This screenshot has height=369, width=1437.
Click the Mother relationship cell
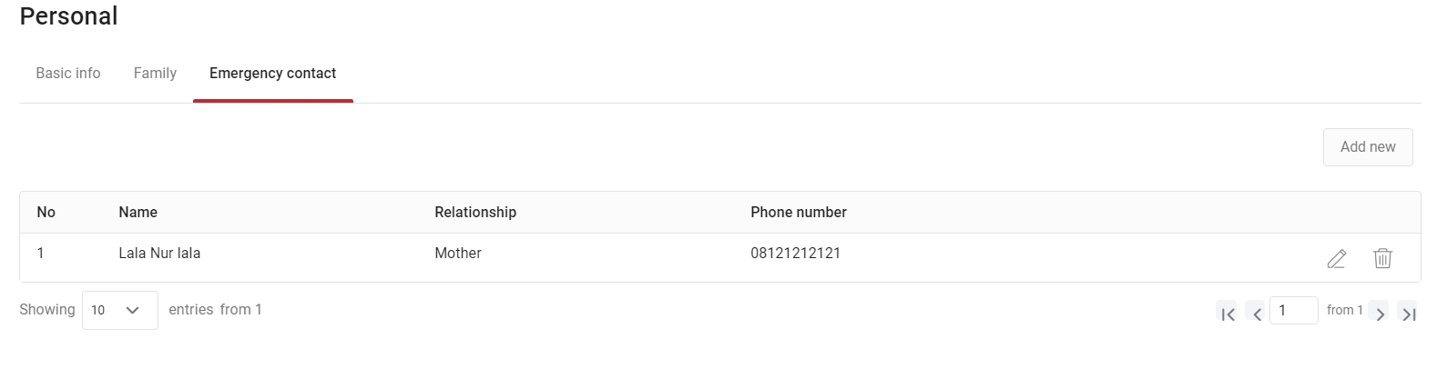coord(458,253)
